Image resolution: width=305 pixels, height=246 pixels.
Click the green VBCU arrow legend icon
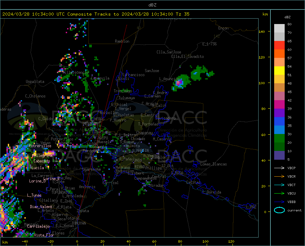coord(279,194)
